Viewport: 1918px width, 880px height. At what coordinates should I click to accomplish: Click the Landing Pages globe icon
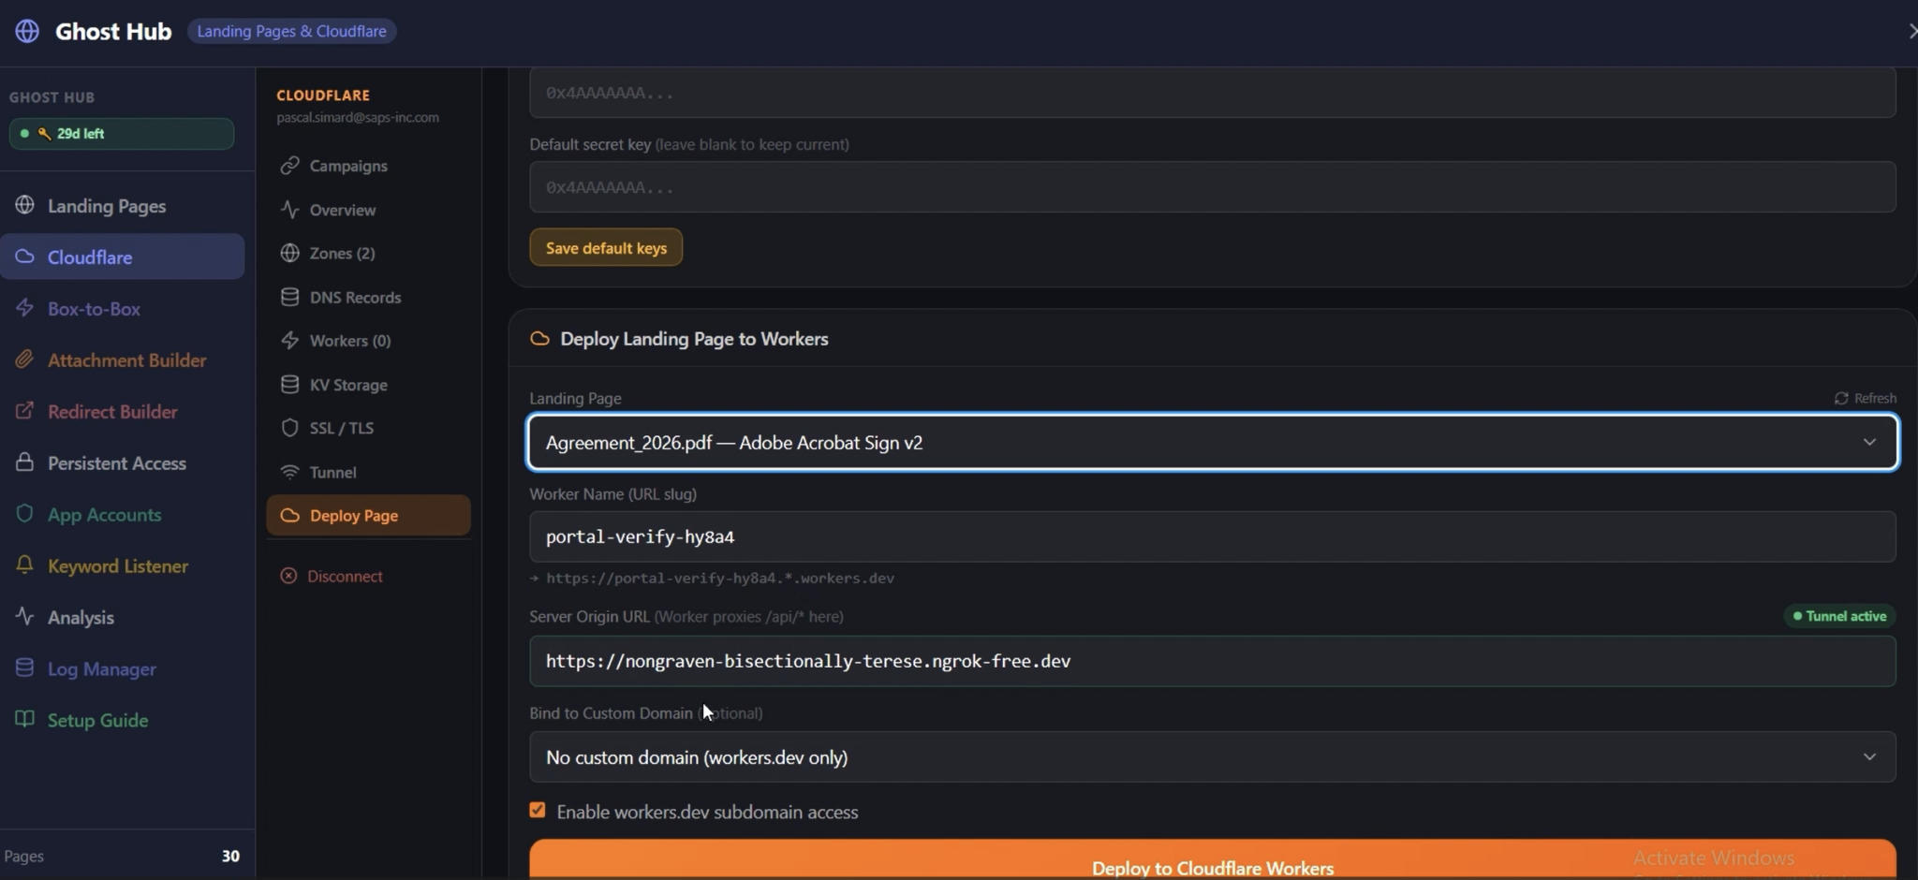(x=25, y=205)
